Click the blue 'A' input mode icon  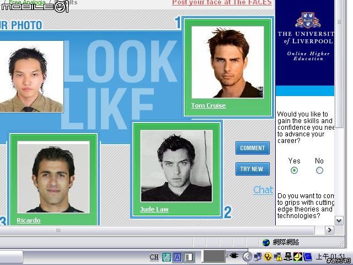coord(178,257)
